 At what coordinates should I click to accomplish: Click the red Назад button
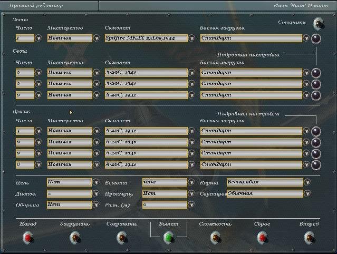pyautogui.click(x=28, y=238)
